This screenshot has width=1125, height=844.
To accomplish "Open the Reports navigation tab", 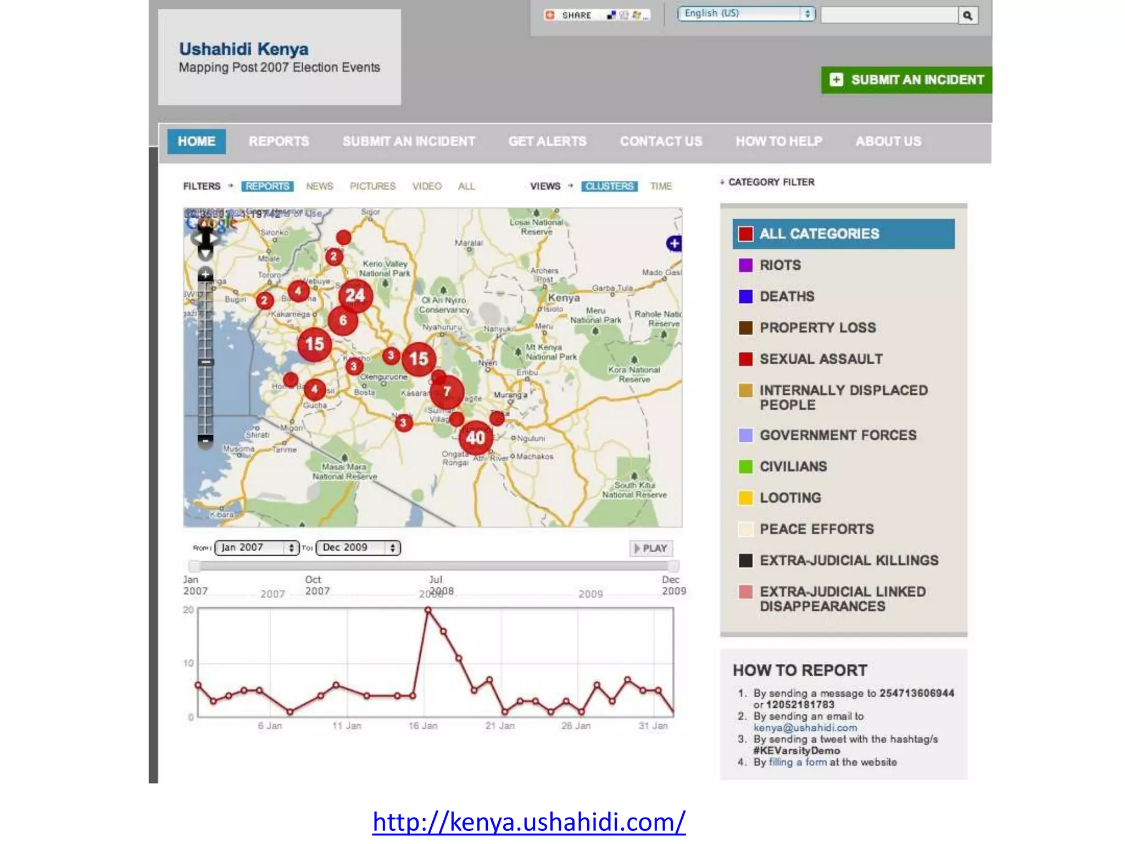I will point(279,141).
